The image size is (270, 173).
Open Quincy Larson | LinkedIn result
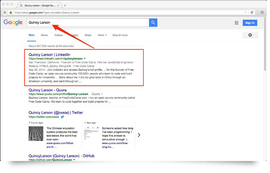tap(50, 55)
